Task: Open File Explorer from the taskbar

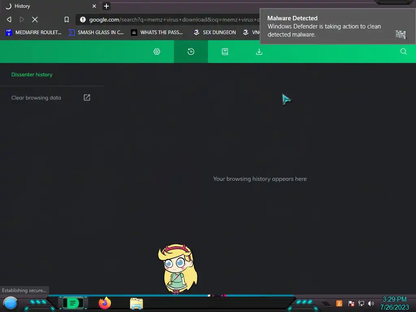Action: 136,304
